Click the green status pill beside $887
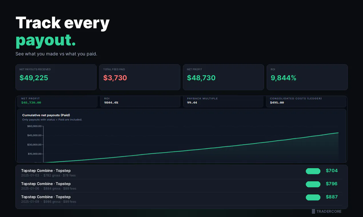 tap(313, 197)
